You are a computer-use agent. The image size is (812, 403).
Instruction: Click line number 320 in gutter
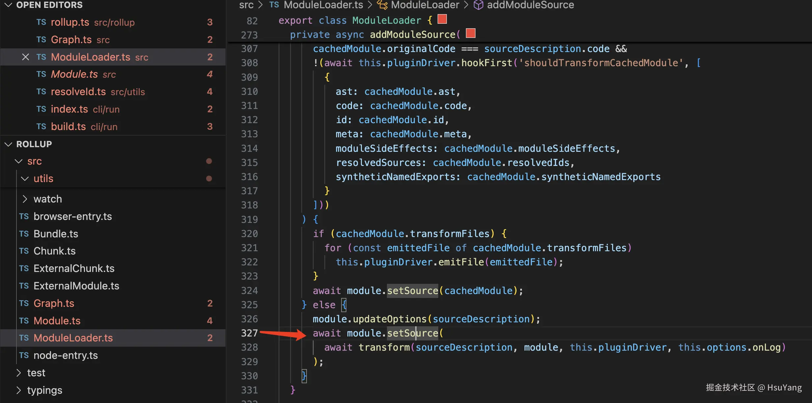[249, 234]
